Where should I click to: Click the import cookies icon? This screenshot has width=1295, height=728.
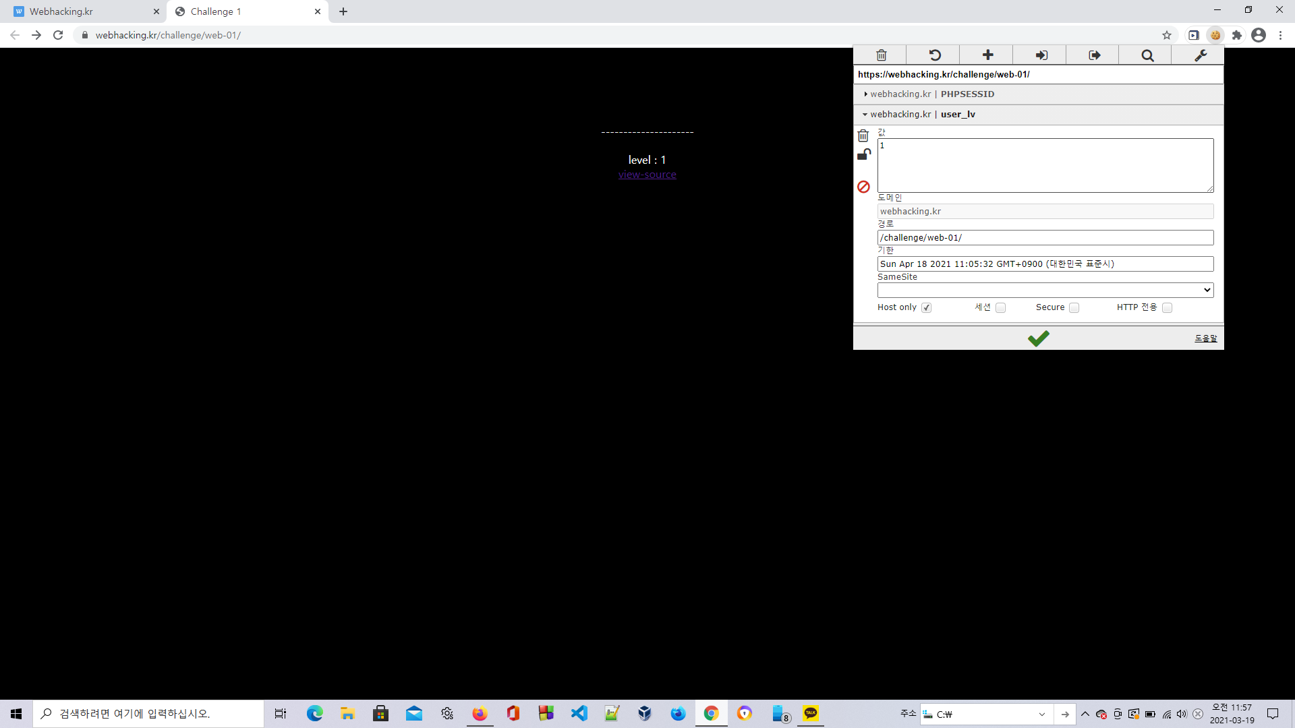(x=1041, y=55)
